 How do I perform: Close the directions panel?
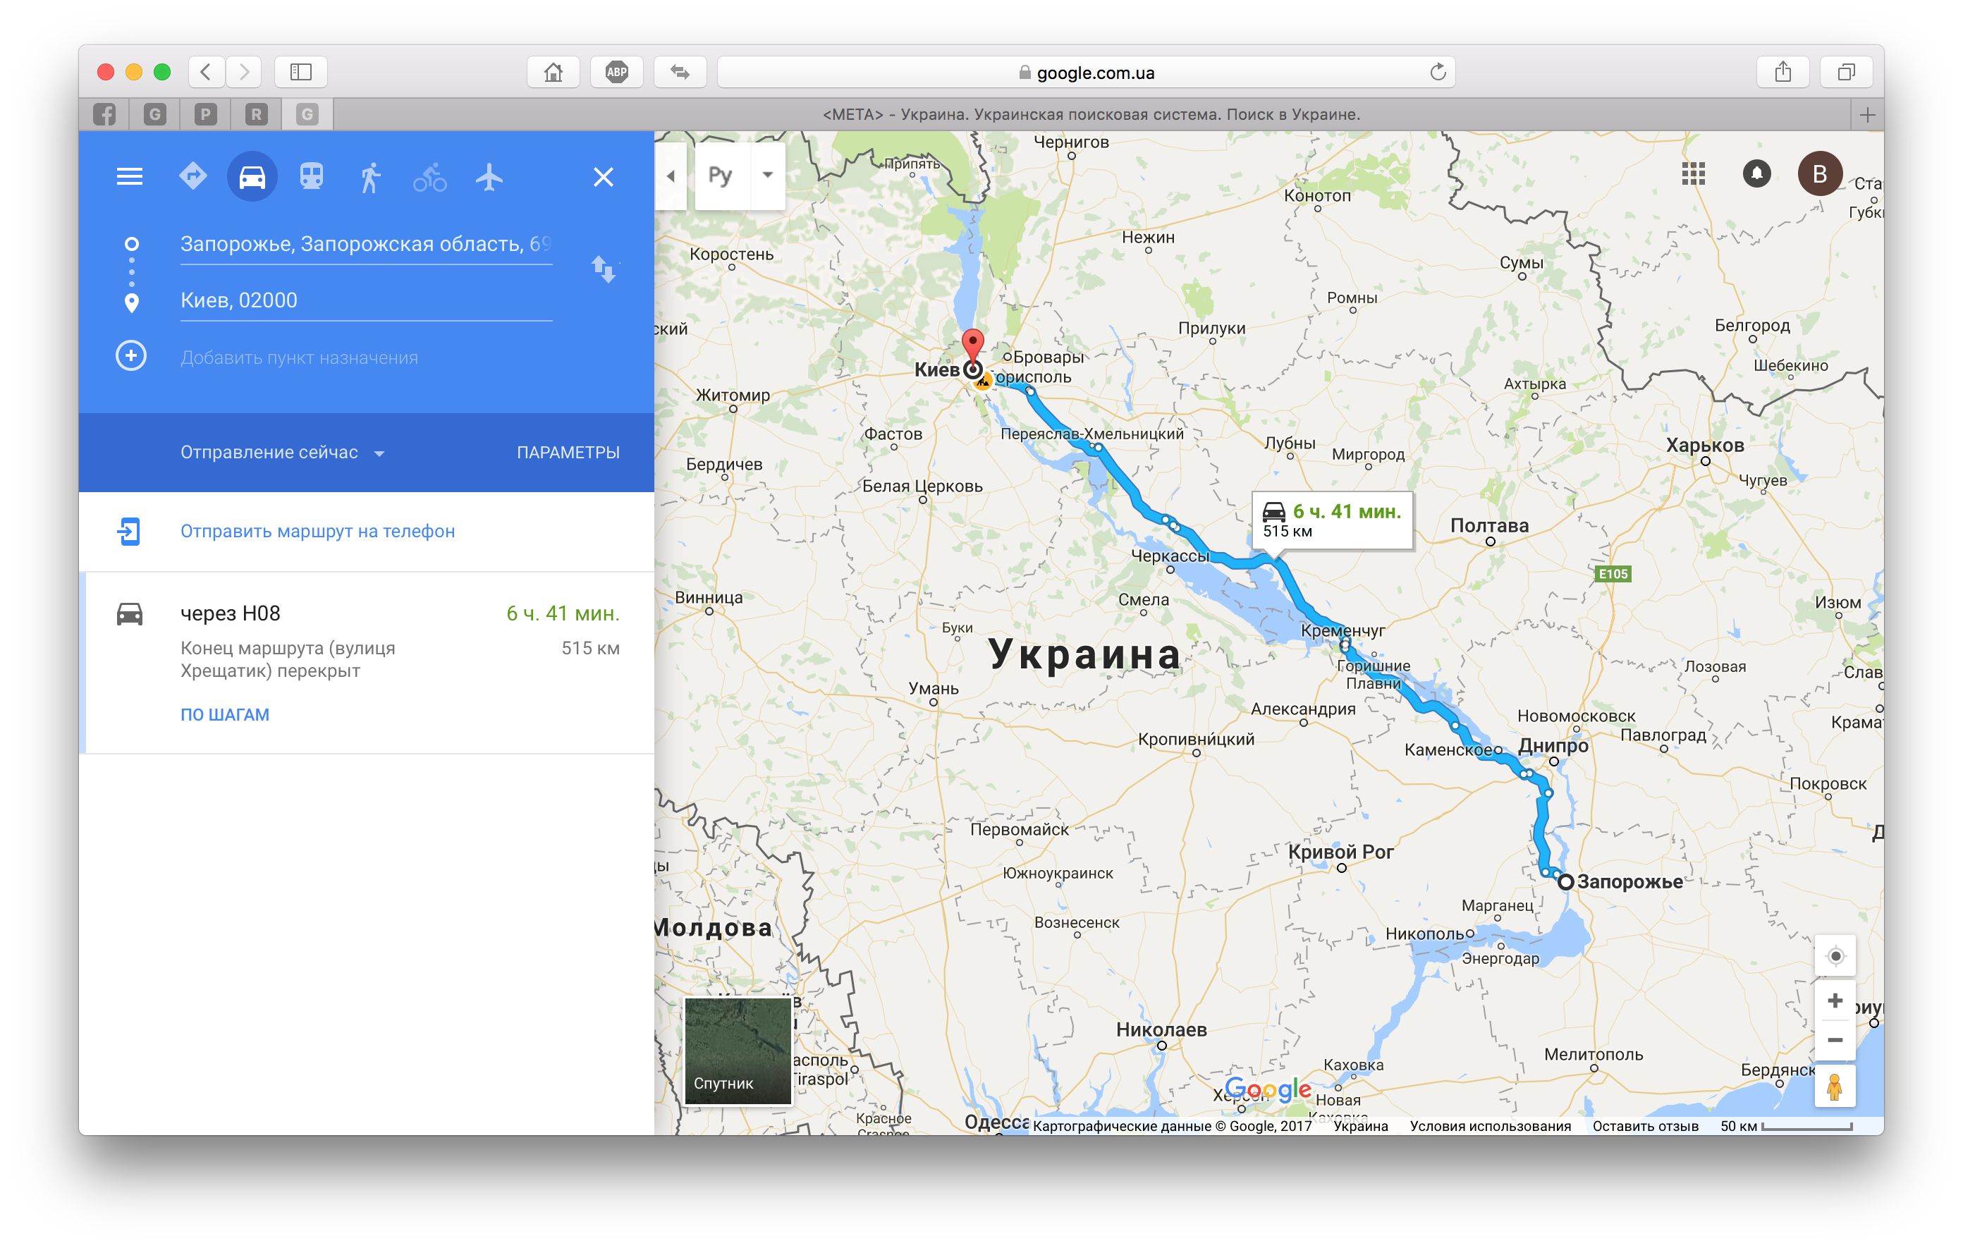click(x=604, y=177)
